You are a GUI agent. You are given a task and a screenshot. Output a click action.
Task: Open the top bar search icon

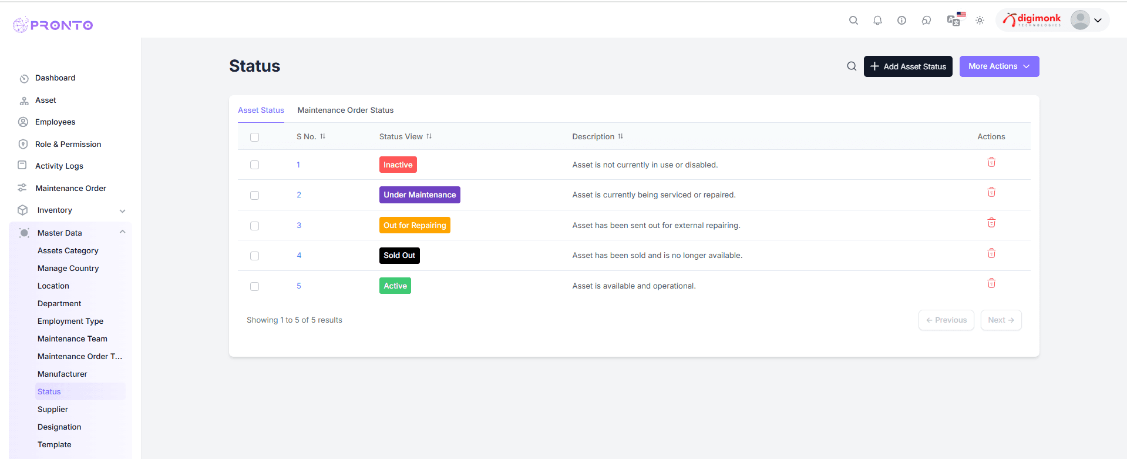point(853,20)
